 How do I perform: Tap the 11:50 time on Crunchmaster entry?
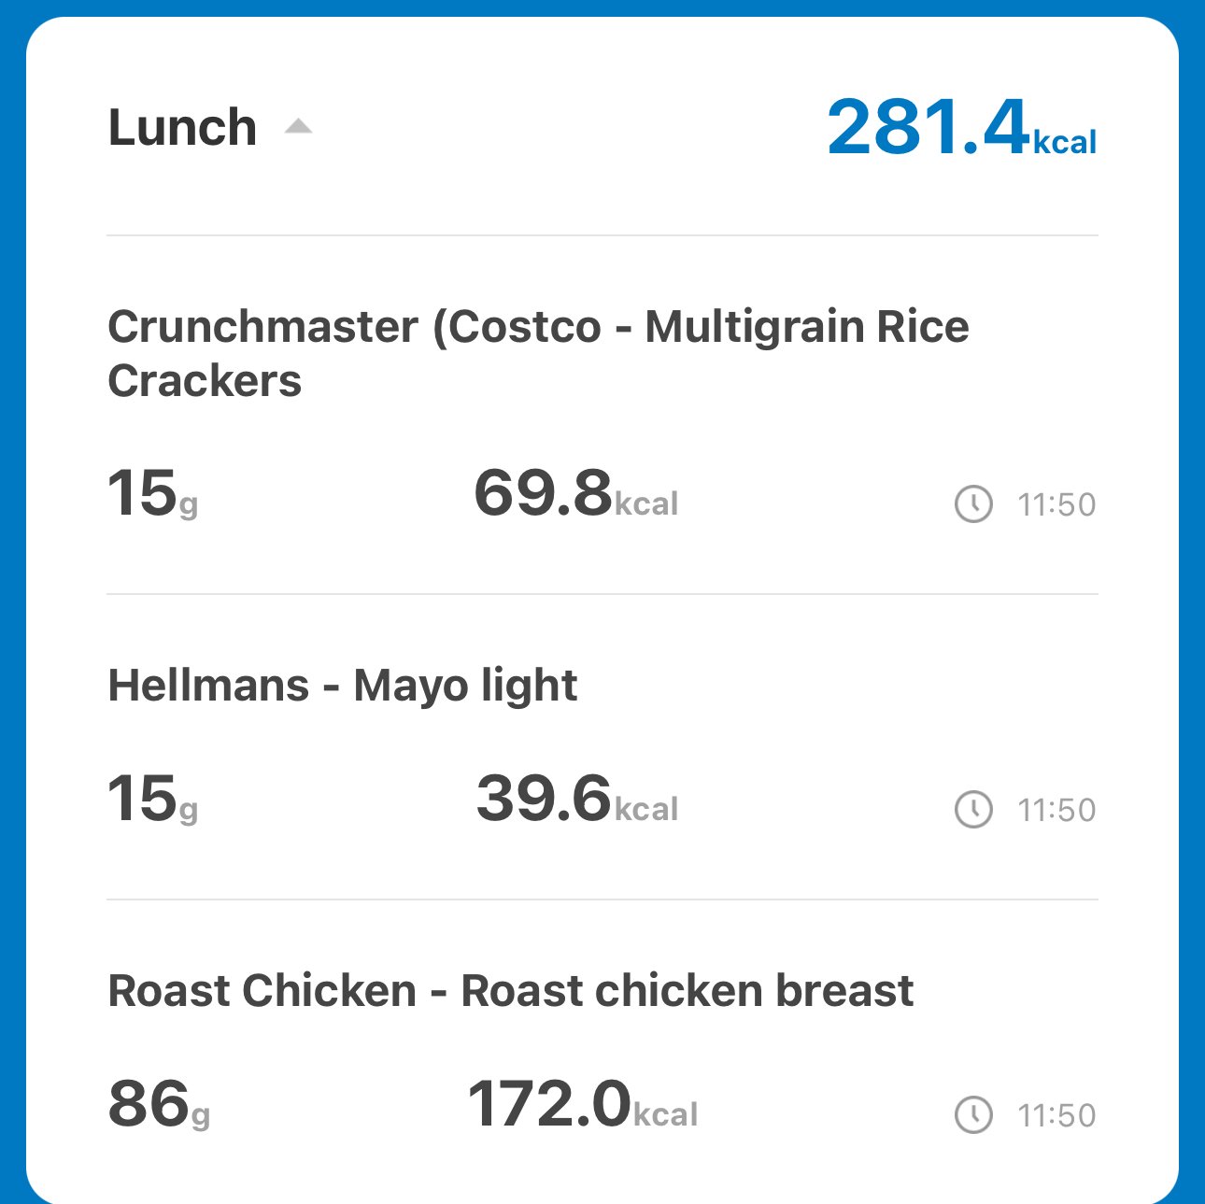[1056, 505]
